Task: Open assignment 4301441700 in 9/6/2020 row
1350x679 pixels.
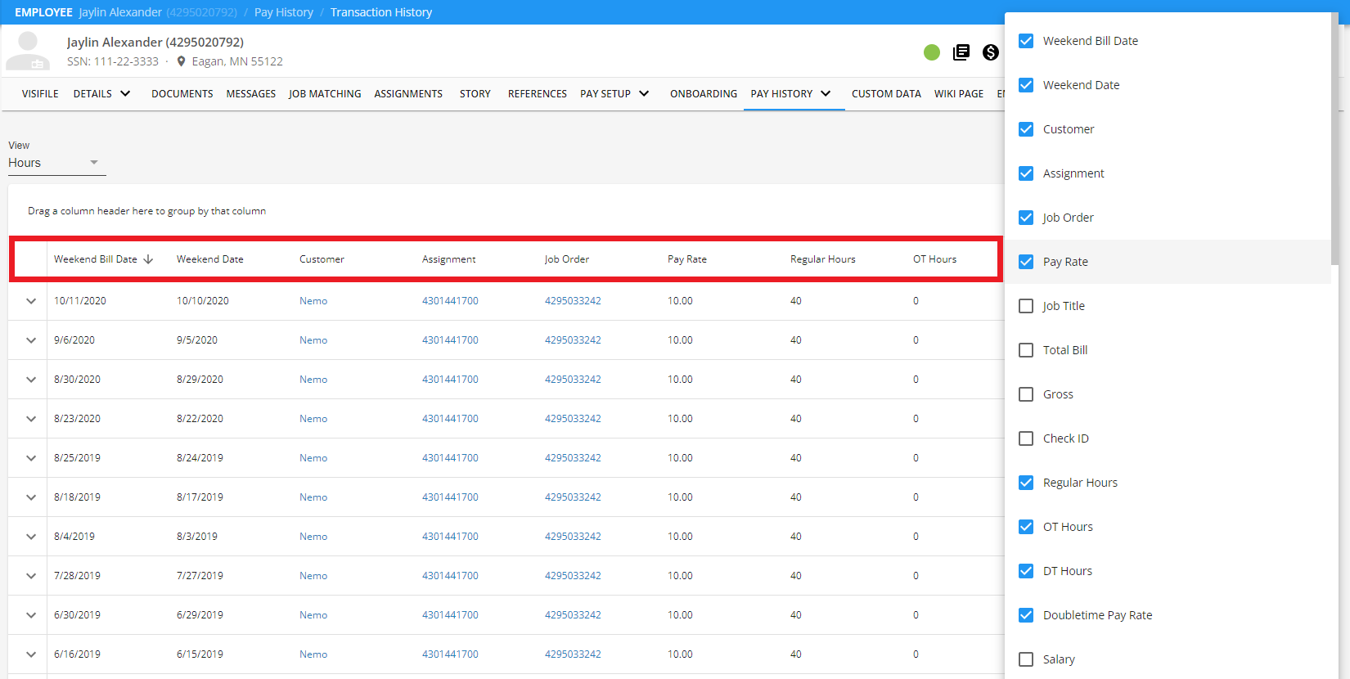Action: point(450,340)
